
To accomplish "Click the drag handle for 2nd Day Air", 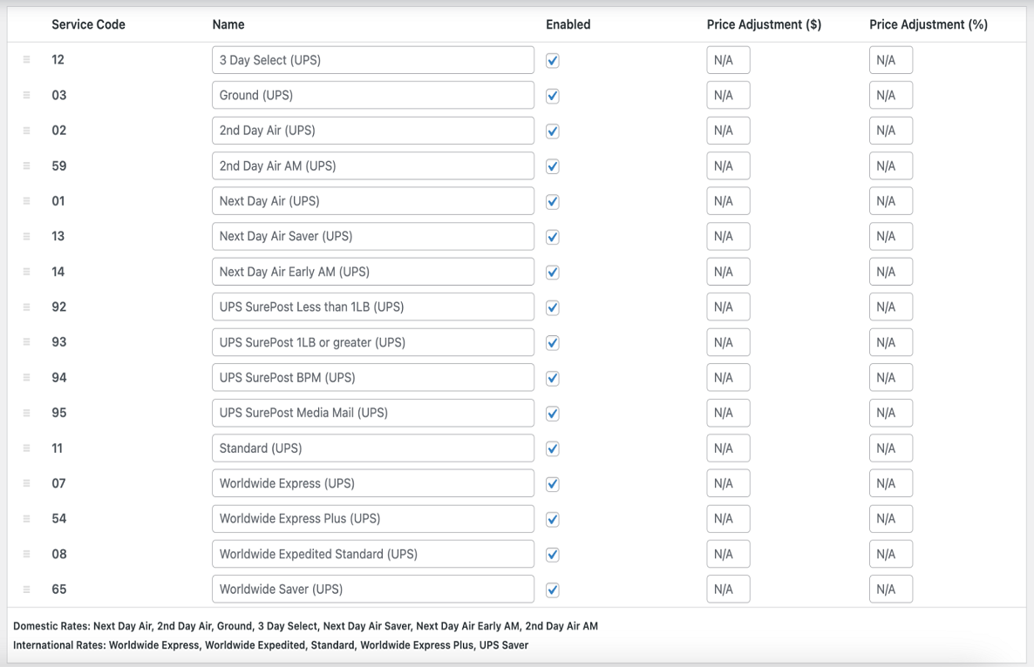I will [x=26, y=131].
